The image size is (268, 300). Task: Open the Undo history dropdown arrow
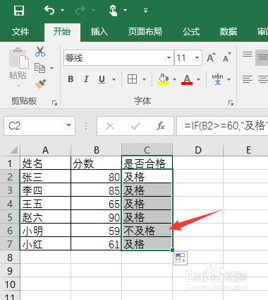click(x=62, y=11)
